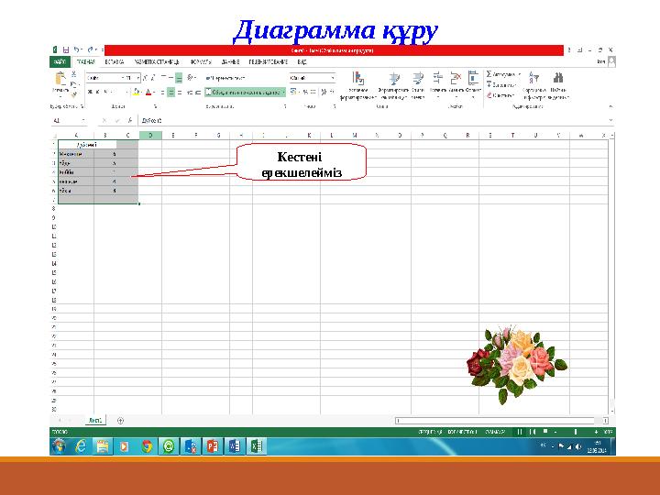
Task: Open the insert function fx dialog
Action: tap(130, 121)
